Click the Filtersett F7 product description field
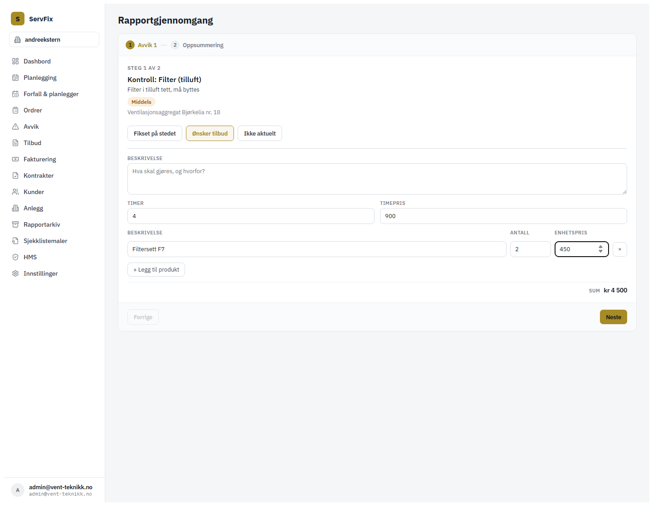This screenshot has height=506, width=653. [x=317, y=249]
